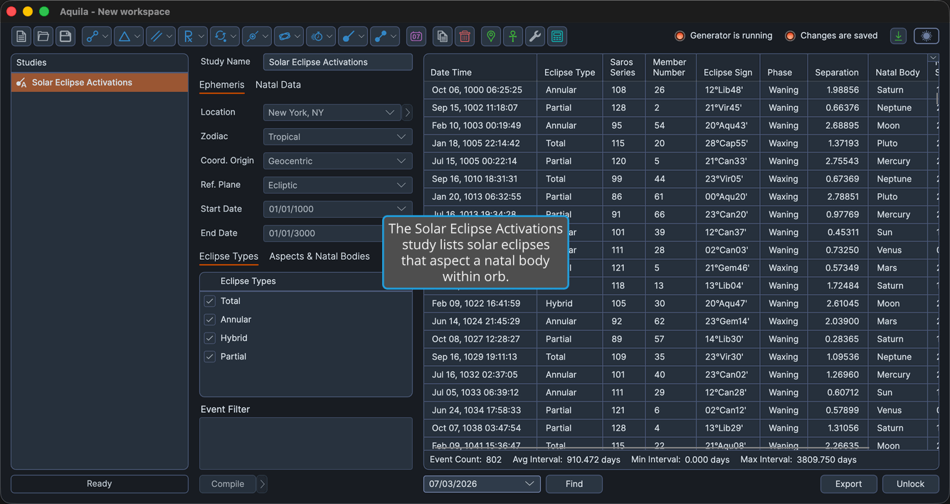Sort by the Eclipse Type column header

point(569,68)
